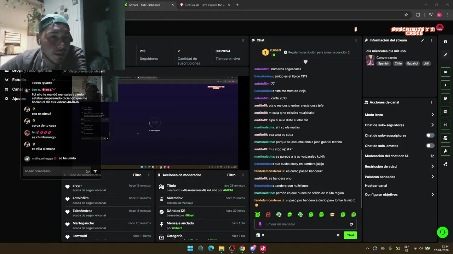Bookmark this page with the star icon
Screen dimensions: 453x254
point(406,15)
